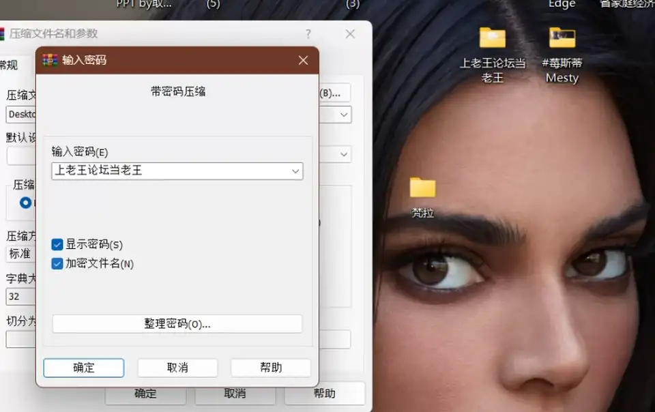Click the help question mark in archive window
Image resolution: width=655 pixels, height=412 pixels.
point(308,34)
